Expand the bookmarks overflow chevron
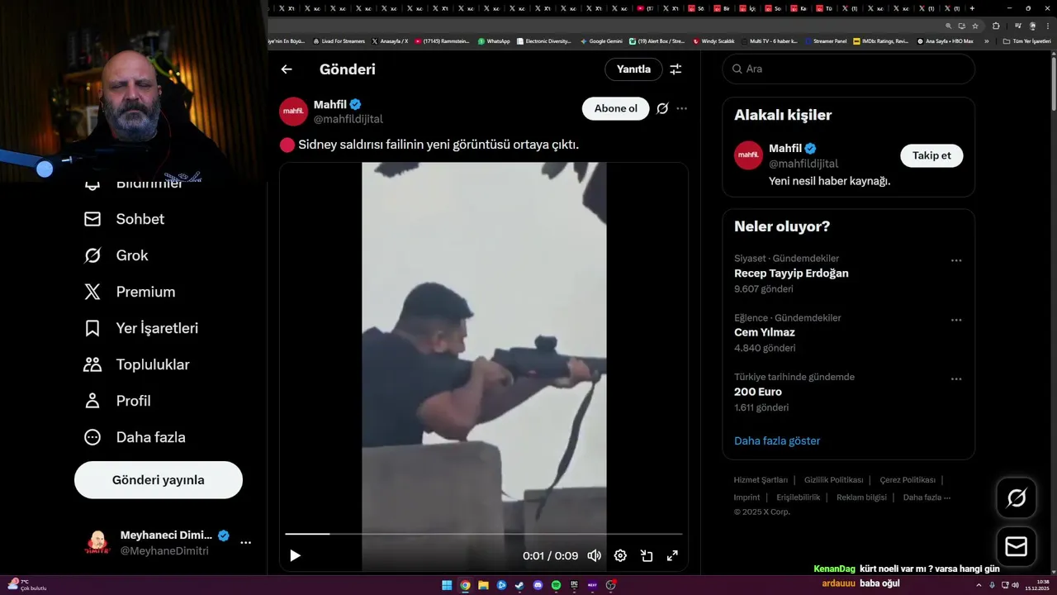 click(987, 41)
